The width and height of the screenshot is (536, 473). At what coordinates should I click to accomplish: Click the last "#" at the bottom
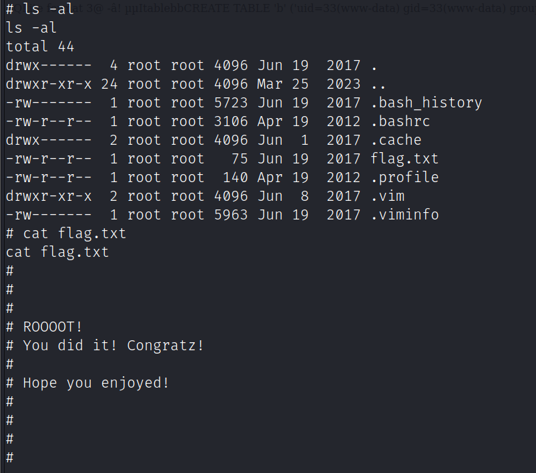pyautogui.click(x=10, y=458)
